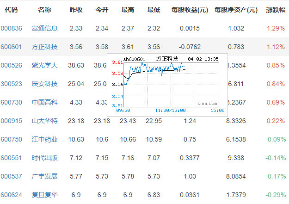Screen dimensions: 289x204
Task: Open the 复旦复华 stock link
Action: 44,195
